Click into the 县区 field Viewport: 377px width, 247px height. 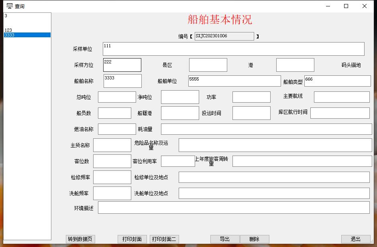[208, 65]
